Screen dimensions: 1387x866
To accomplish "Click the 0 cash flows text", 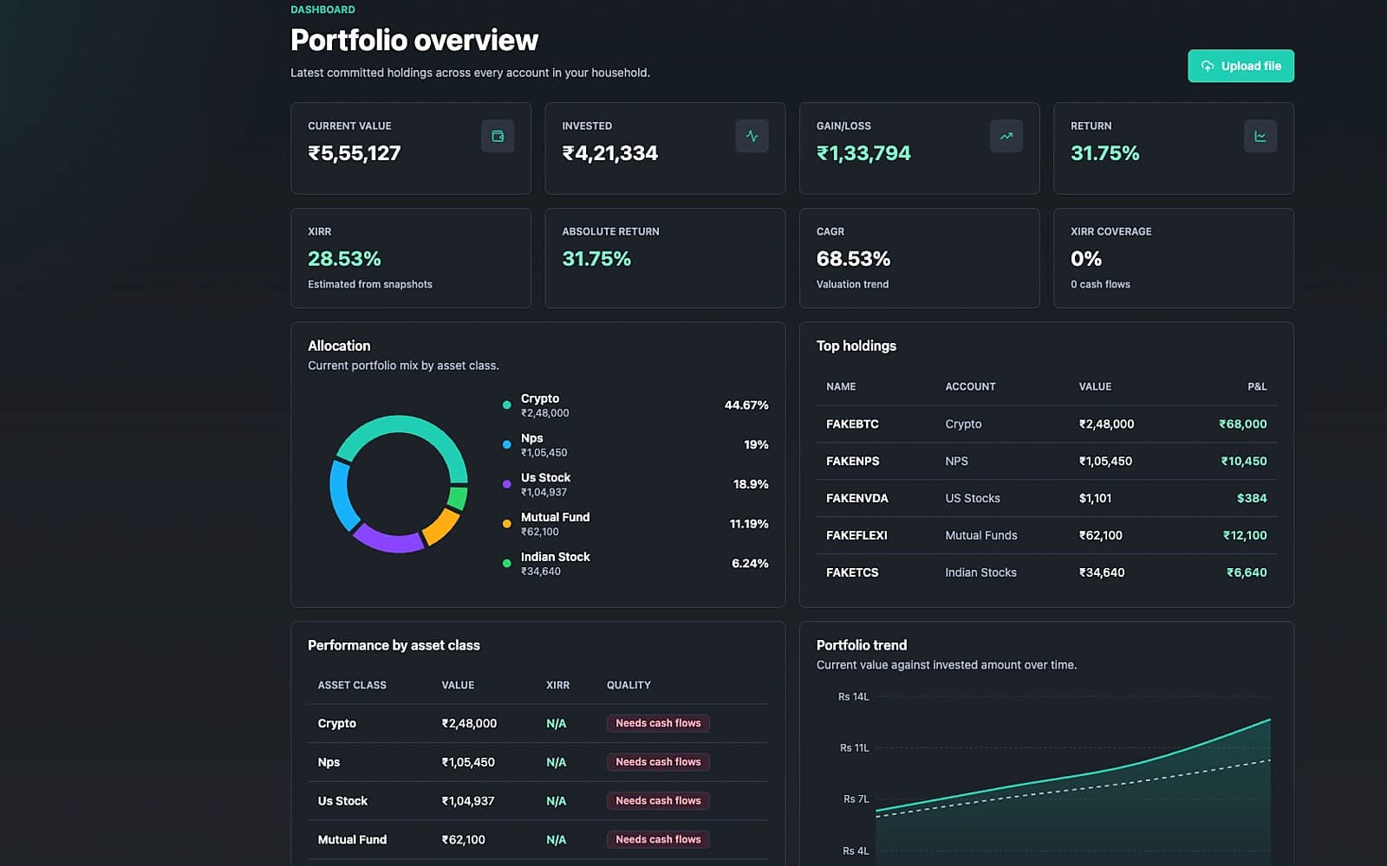I will pos(1100,285).
